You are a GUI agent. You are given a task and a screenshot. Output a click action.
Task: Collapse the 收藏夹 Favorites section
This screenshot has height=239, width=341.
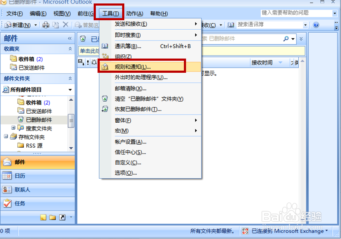(x=70, y=49)
